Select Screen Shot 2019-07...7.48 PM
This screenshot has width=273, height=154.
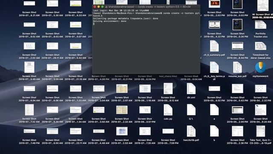[x=29, y=131]
